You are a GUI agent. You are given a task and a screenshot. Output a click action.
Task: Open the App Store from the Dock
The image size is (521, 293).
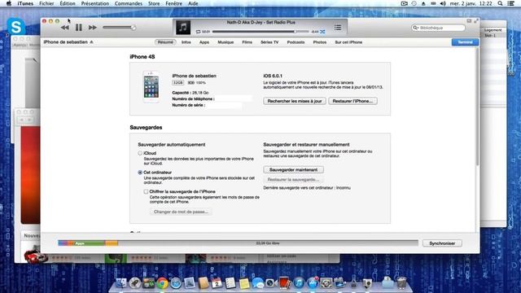point(313,283)
